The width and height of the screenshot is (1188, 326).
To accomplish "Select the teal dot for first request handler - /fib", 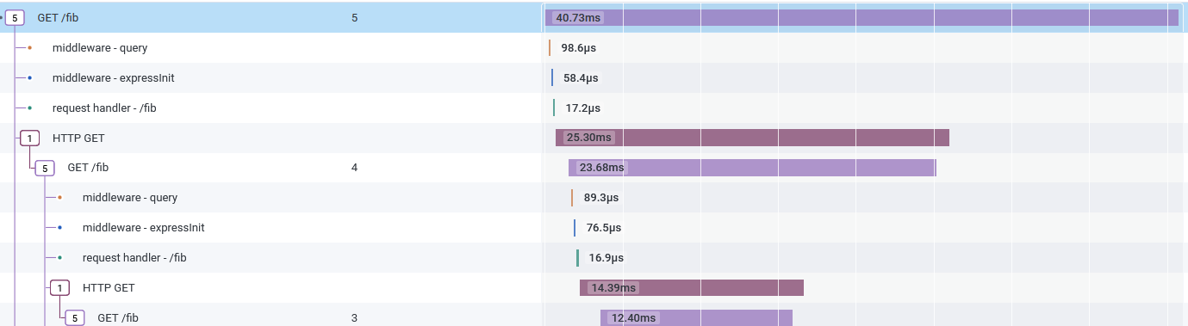I will [30, 108].
